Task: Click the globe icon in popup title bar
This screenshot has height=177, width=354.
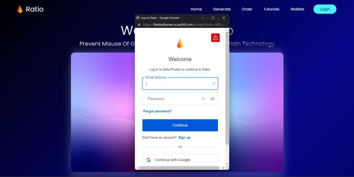Action: click(138, 18)
